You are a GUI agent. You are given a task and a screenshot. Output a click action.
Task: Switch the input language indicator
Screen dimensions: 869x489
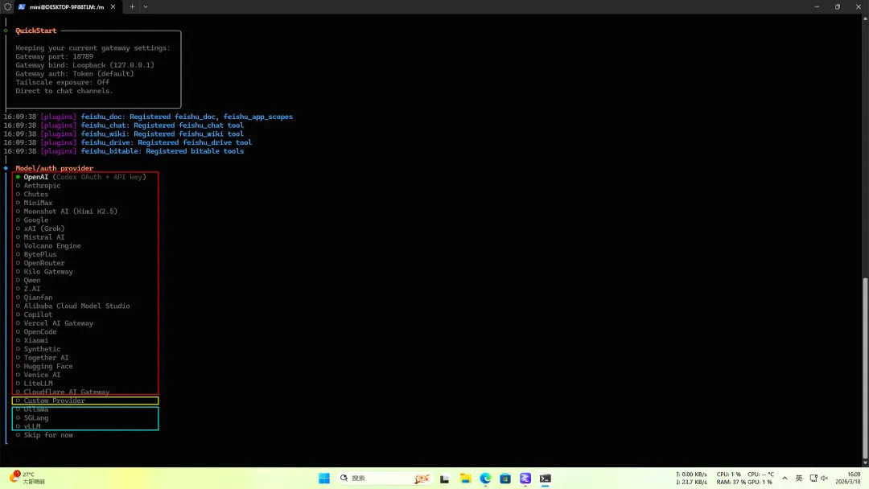pos(799,478)
